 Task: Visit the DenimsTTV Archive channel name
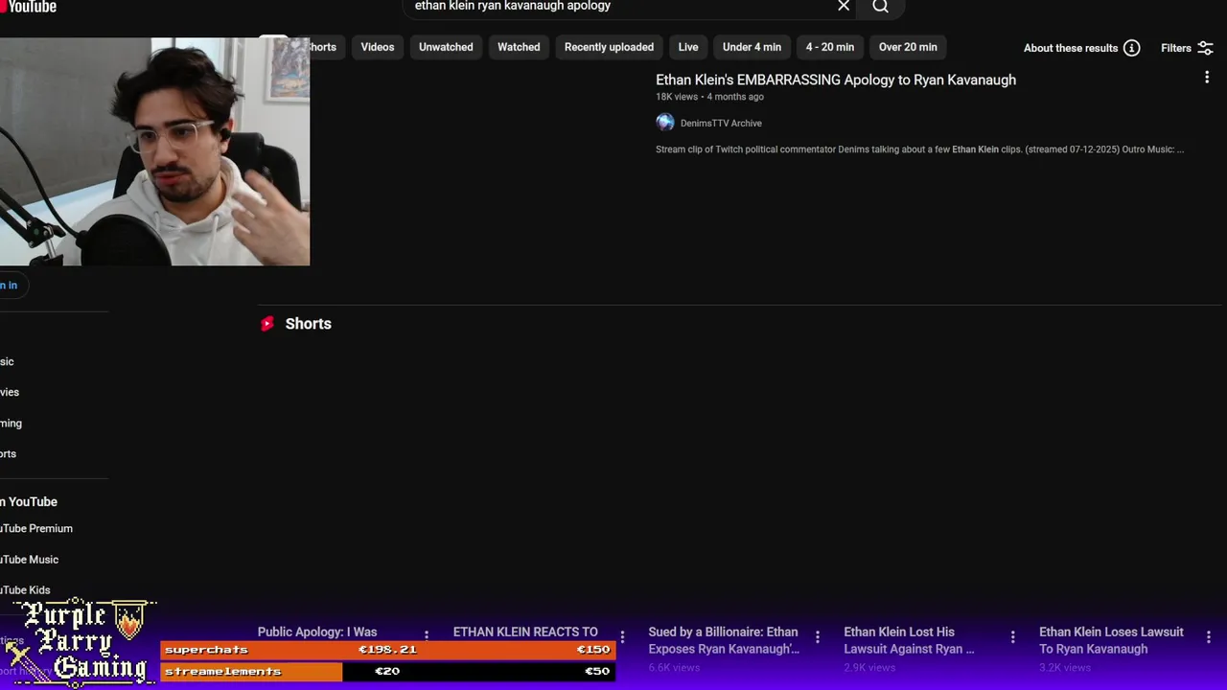[721, 123]
